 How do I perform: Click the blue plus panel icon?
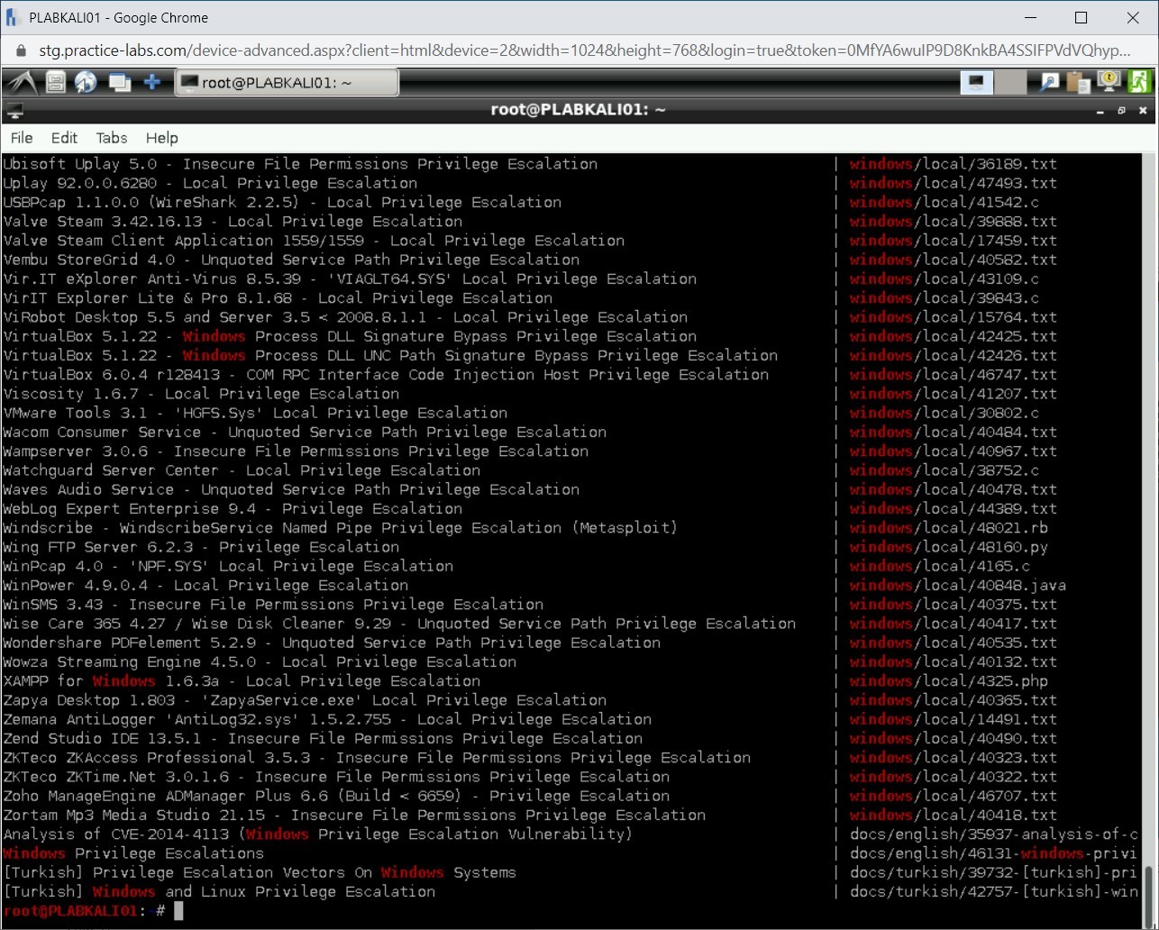(x=152, y=83)
